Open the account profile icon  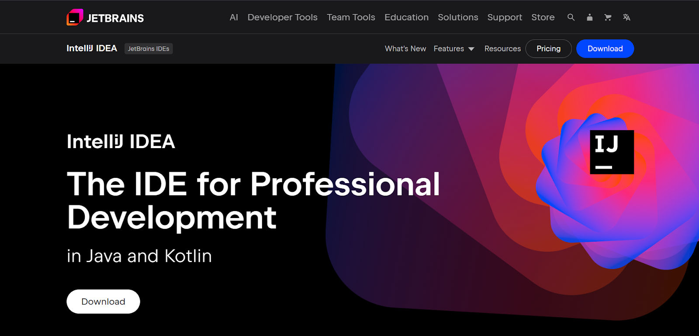pos(589,17)
